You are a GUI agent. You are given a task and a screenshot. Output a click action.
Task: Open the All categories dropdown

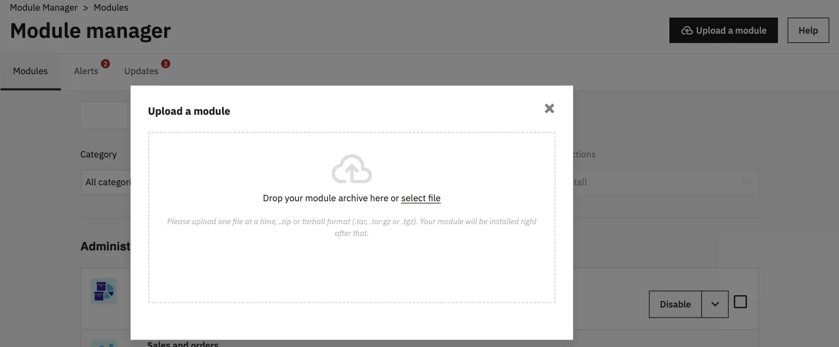[105, 182]
